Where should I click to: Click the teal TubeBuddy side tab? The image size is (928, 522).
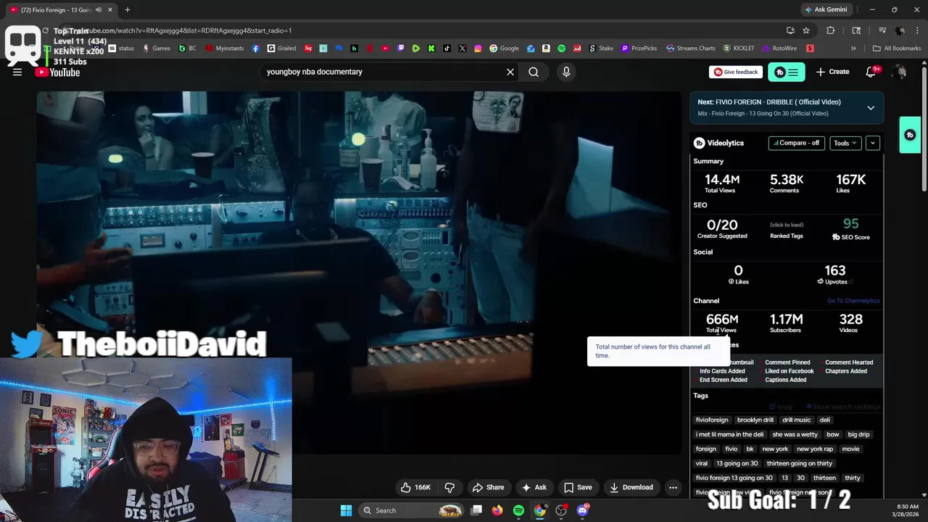910,135
